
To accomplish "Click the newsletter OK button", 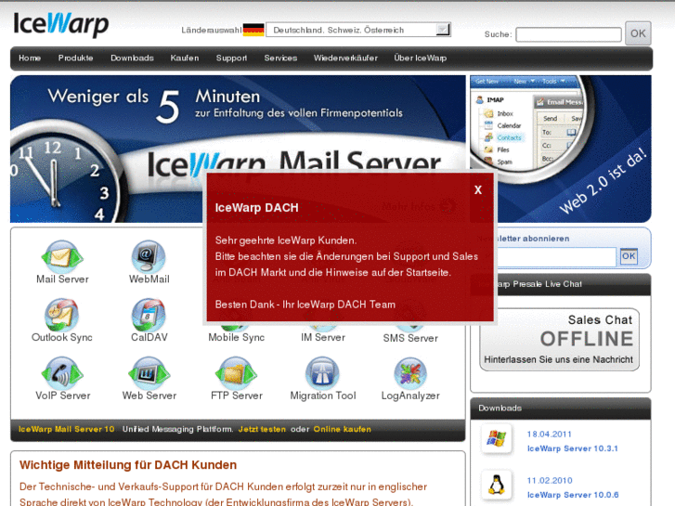I will click(629, 256).
